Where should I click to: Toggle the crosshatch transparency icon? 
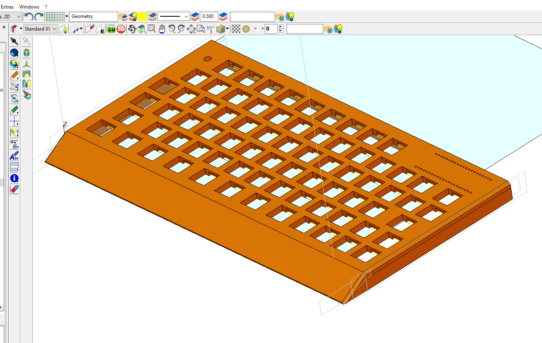(236, 29)
